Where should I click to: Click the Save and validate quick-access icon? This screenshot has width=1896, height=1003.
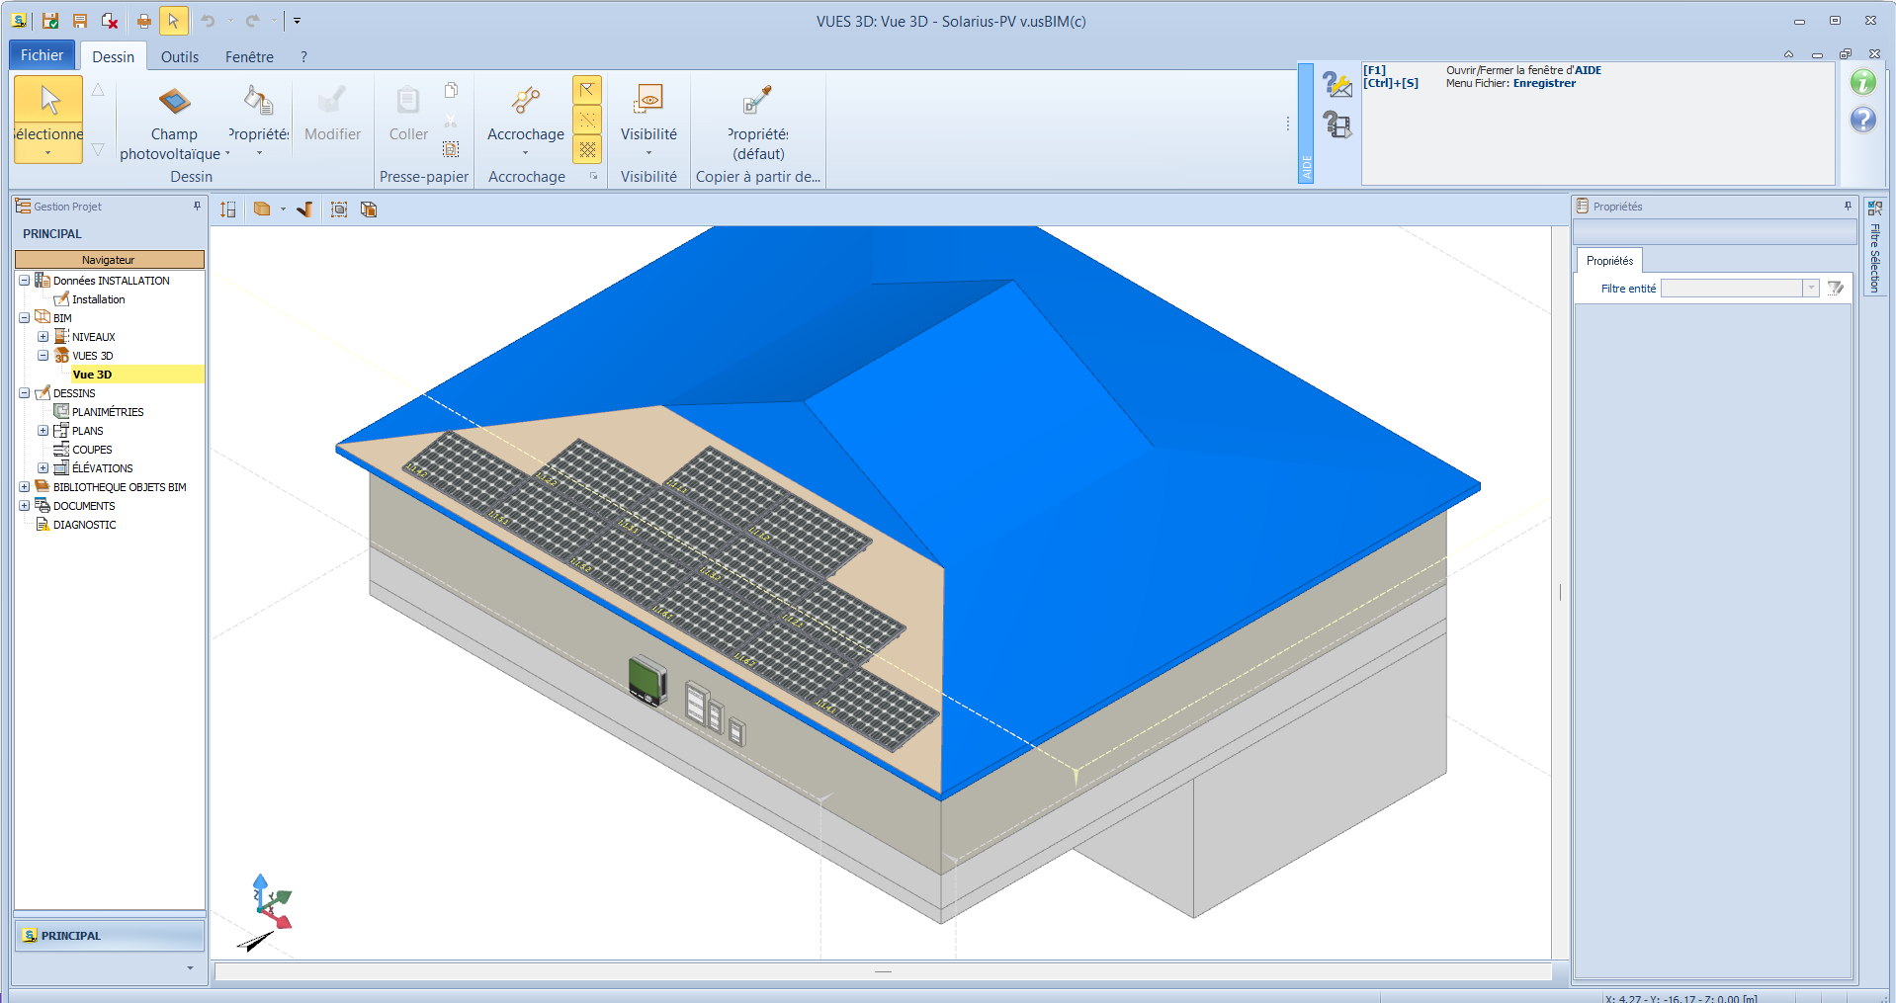(50, 21)
